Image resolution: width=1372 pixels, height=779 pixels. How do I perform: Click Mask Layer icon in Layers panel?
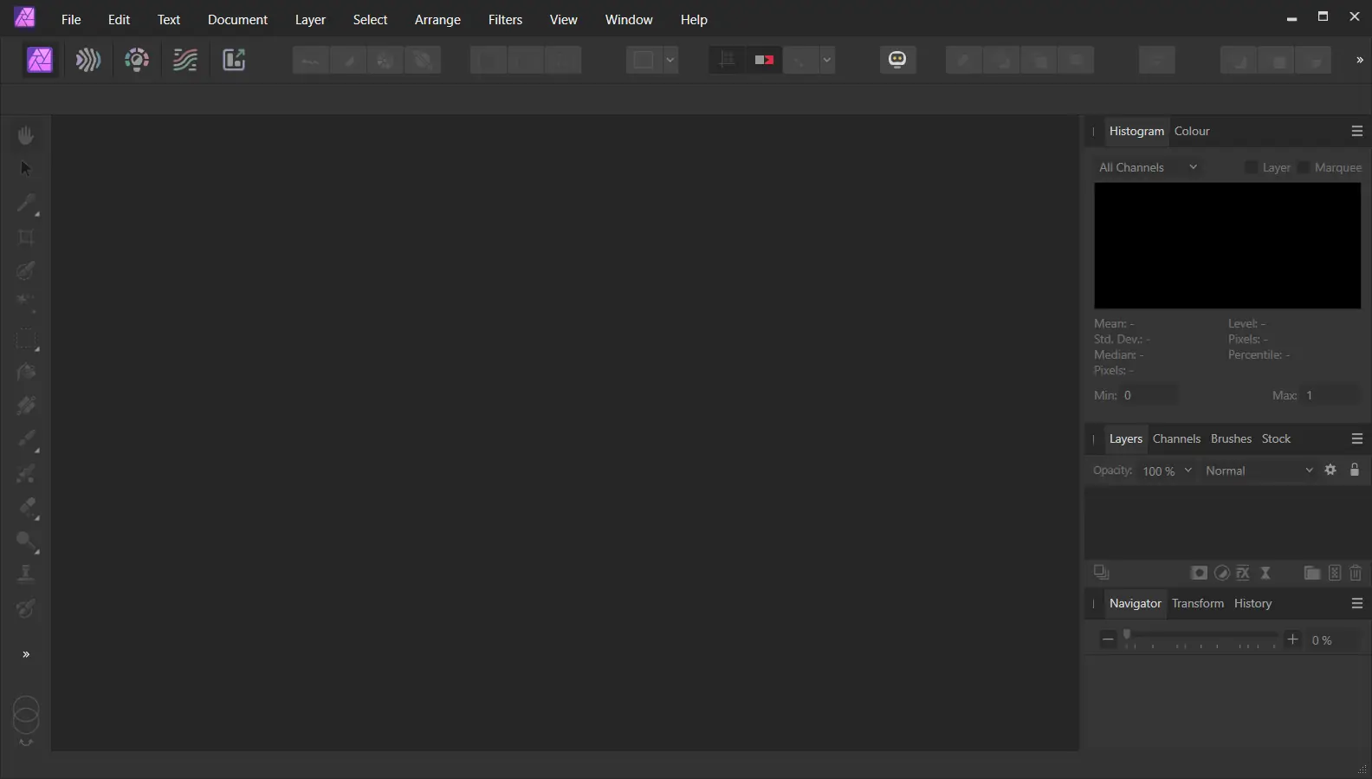(x=1199, y=573)
